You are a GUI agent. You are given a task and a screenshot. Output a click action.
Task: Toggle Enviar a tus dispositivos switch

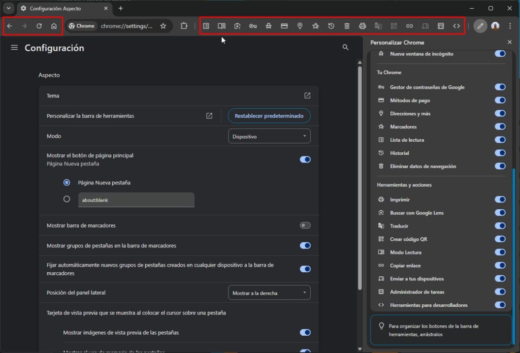point(500,279)
